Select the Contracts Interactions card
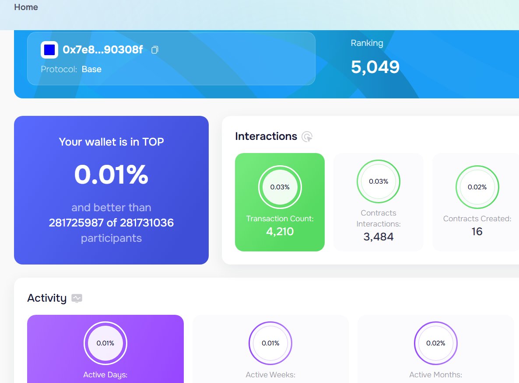This screenshot has height=383, width=519. (x=379, y=202)
